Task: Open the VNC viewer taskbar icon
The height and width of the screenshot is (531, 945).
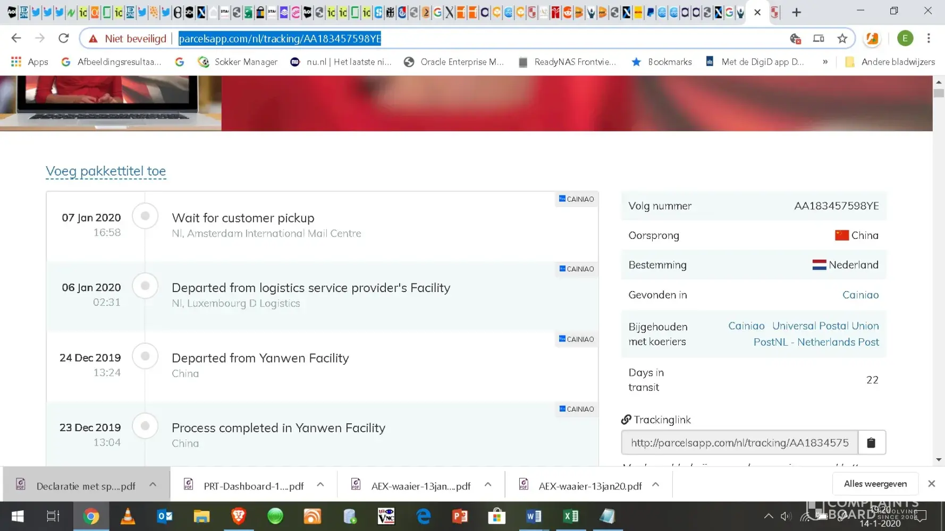Action: pos(386,516)
